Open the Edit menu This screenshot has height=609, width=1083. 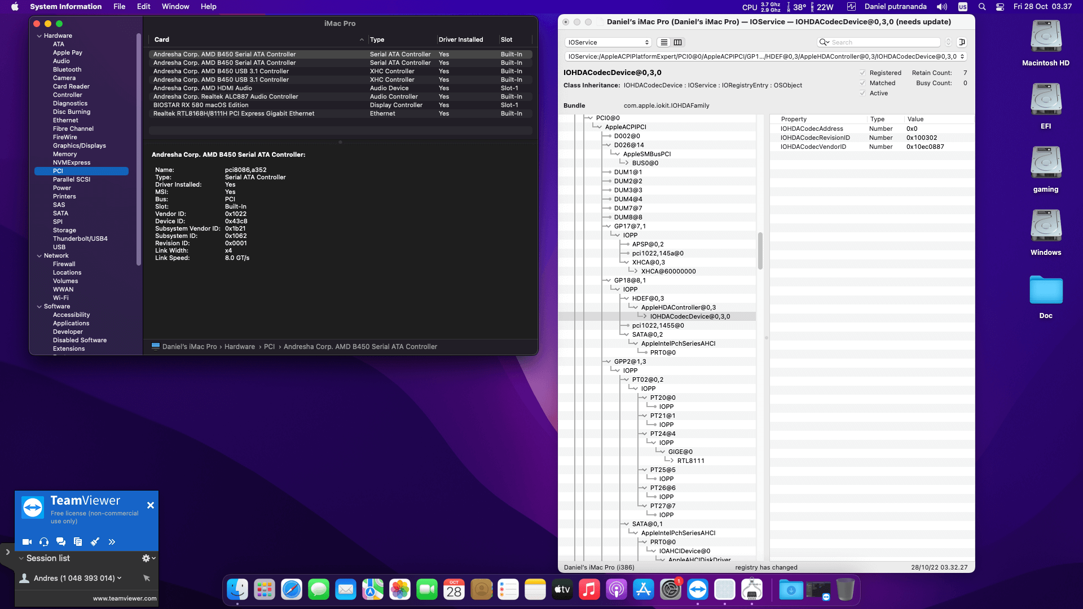click(x=144, y=7)
